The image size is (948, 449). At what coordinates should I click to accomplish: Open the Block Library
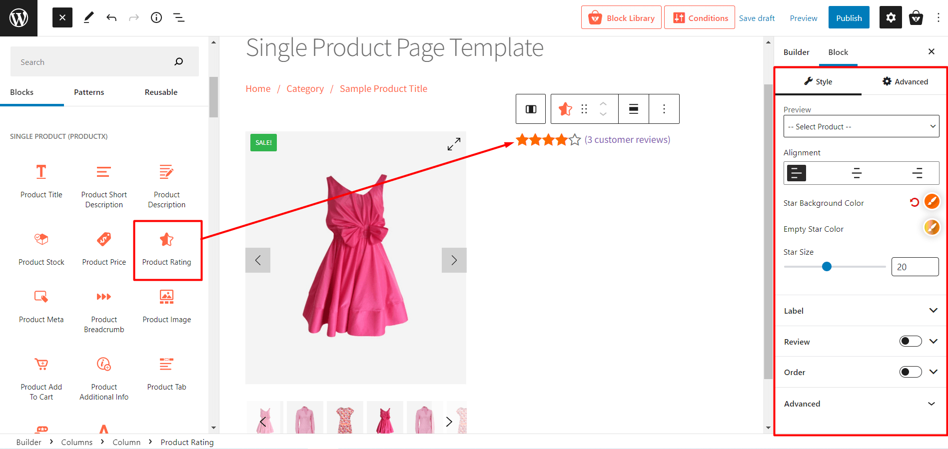click(621, 17)
